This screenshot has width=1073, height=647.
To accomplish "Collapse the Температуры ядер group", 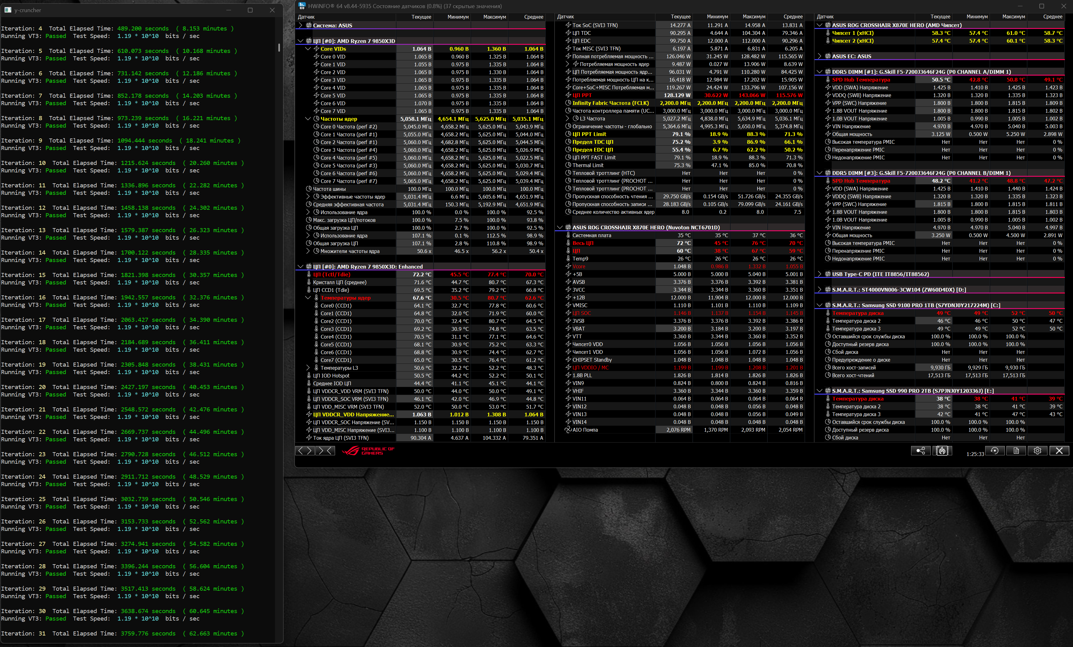I will 308,298.
